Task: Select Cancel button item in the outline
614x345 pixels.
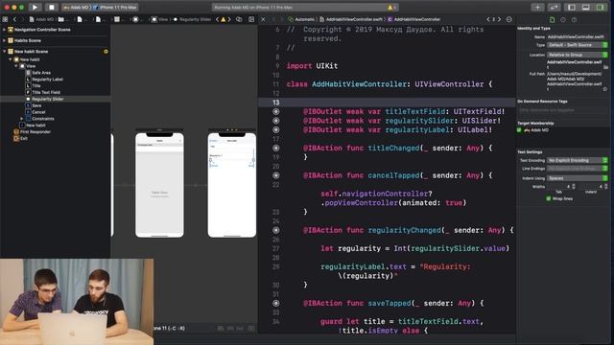Action: (x=38, y=112)
